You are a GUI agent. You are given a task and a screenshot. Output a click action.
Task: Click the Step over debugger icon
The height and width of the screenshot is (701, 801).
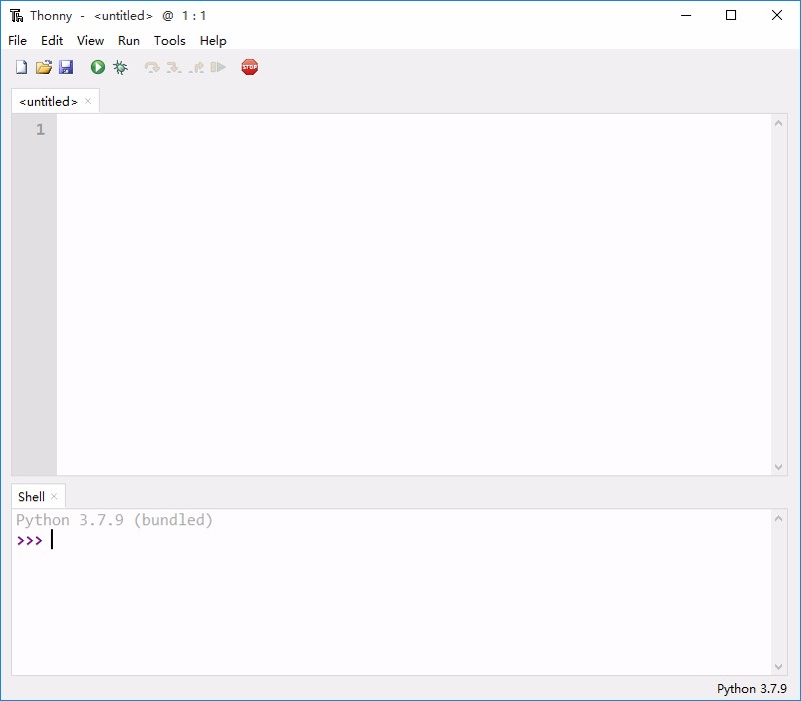click(152, 67)
